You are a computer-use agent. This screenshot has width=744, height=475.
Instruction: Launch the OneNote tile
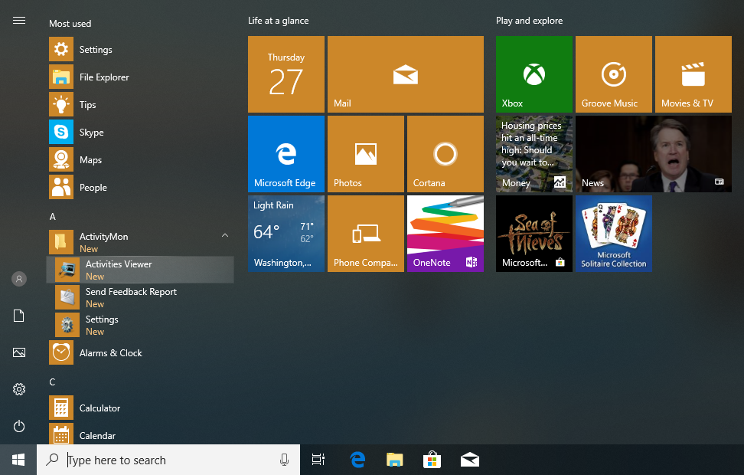[x=445, y=234]
